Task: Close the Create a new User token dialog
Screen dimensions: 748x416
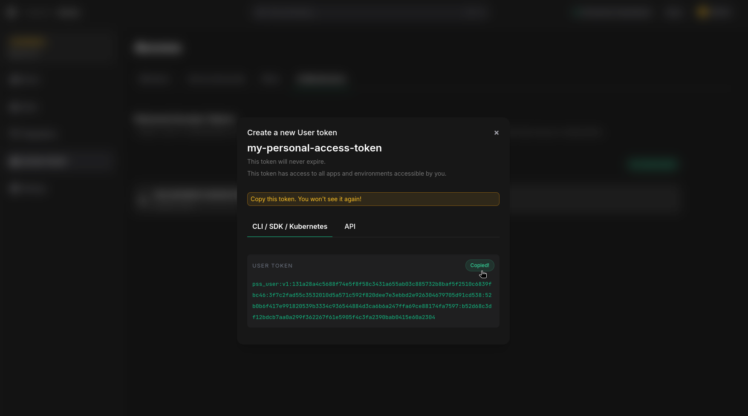Action: click(x=497, y=133)
